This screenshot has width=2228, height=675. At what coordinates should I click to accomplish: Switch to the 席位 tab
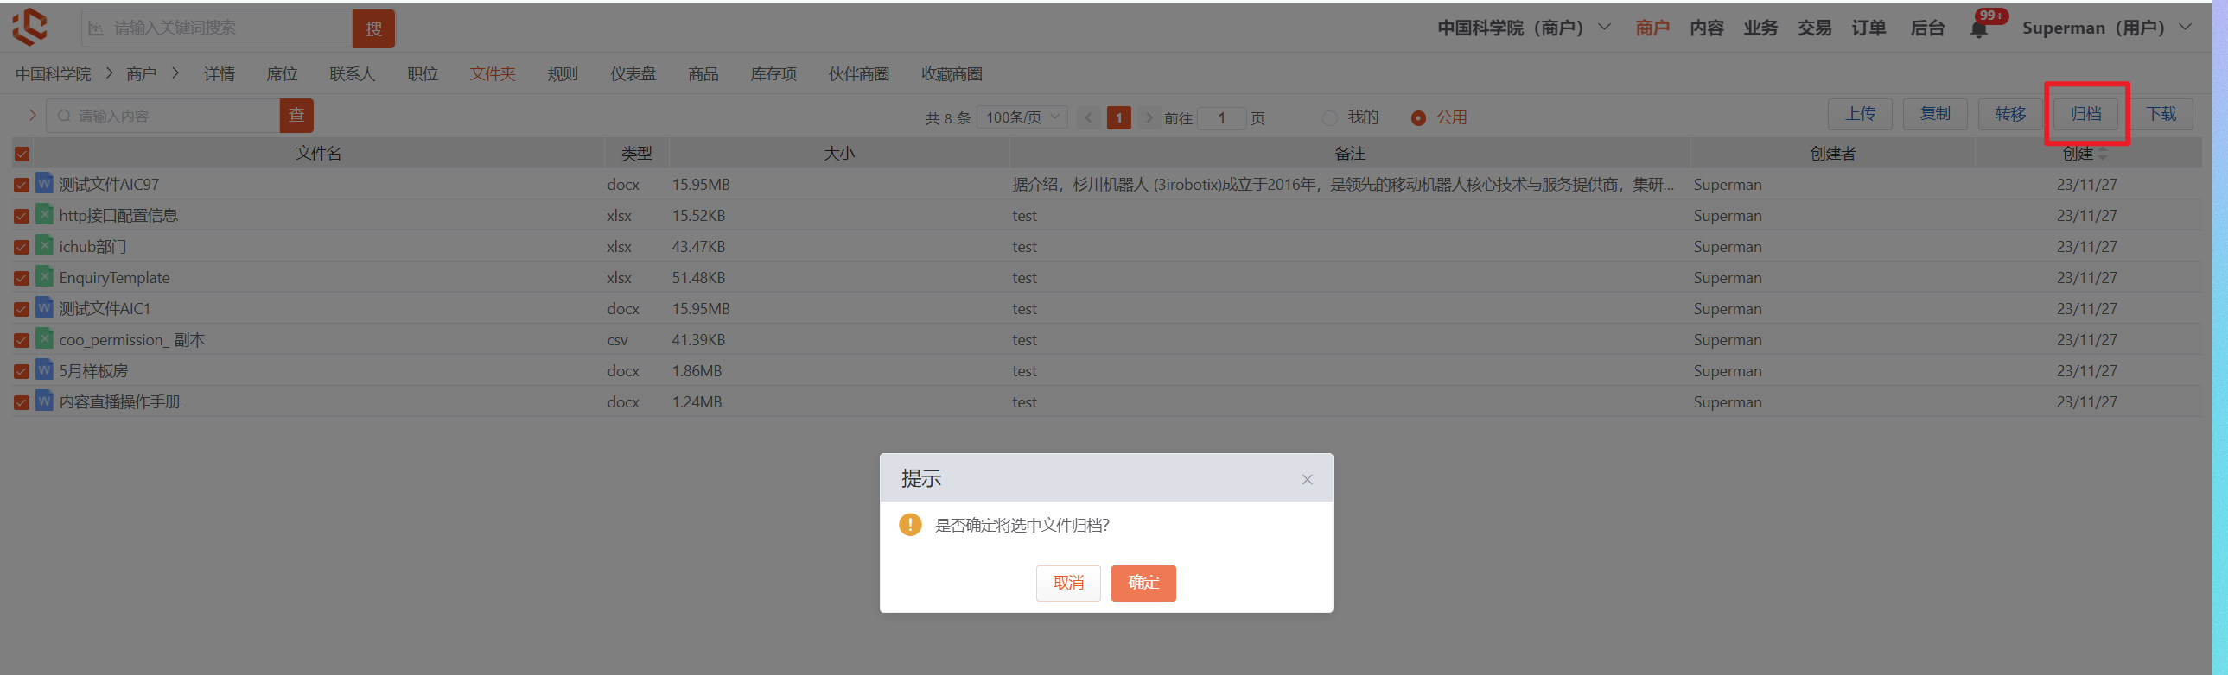tap(282, 74)
